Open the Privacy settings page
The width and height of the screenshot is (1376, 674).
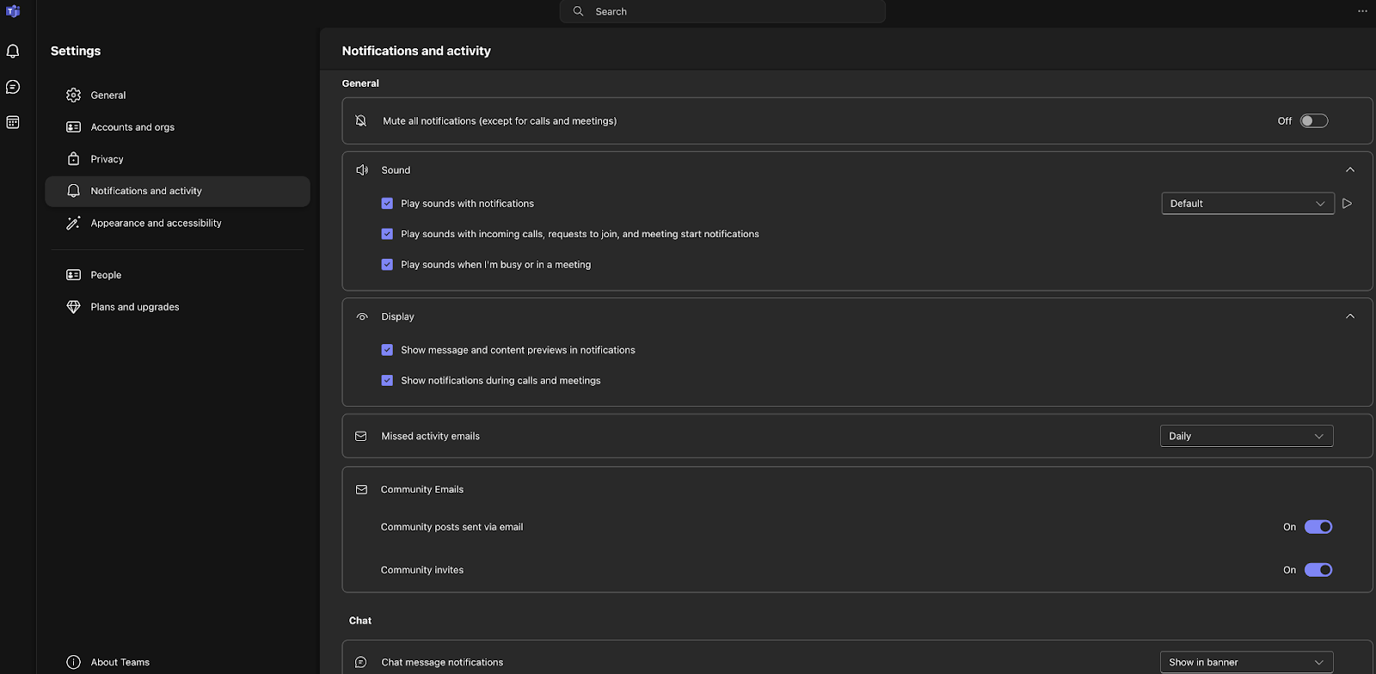(x=107, y=159)
